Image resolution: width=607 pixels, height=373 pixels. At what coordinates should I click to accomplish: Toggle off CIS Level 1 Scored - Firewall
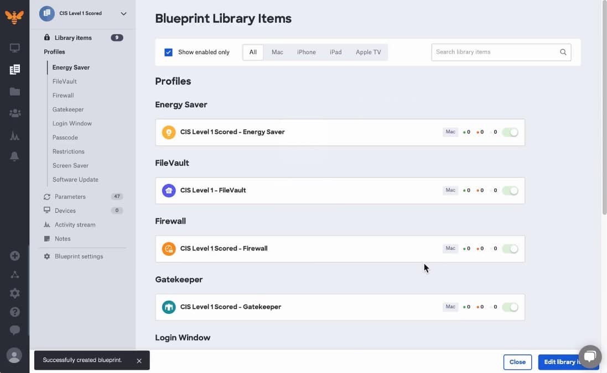click(510, 249)
